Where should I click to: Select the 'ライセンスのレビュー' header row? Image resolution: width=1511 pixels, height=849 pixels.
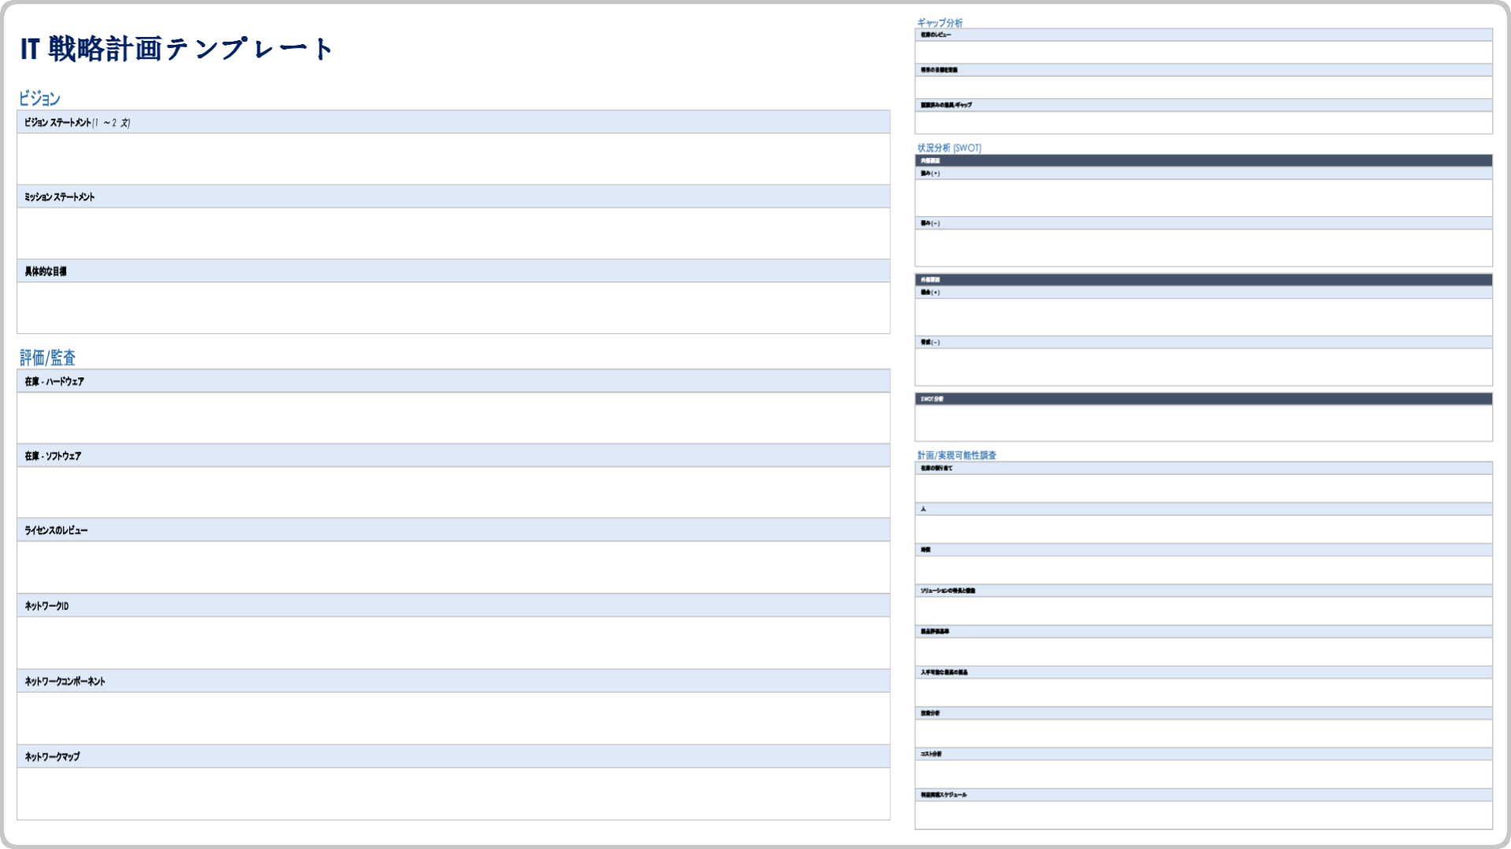453,530
